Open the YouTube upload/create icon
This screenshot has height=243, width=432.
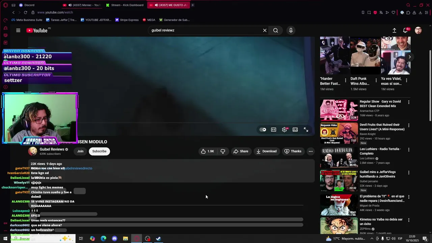tap(394, 30)
